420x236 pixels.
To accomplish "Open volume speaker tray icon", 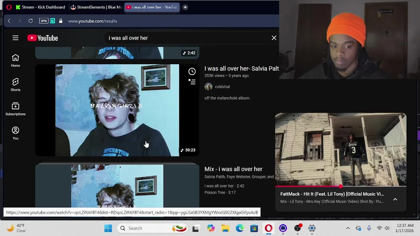I will pos(387,228).
